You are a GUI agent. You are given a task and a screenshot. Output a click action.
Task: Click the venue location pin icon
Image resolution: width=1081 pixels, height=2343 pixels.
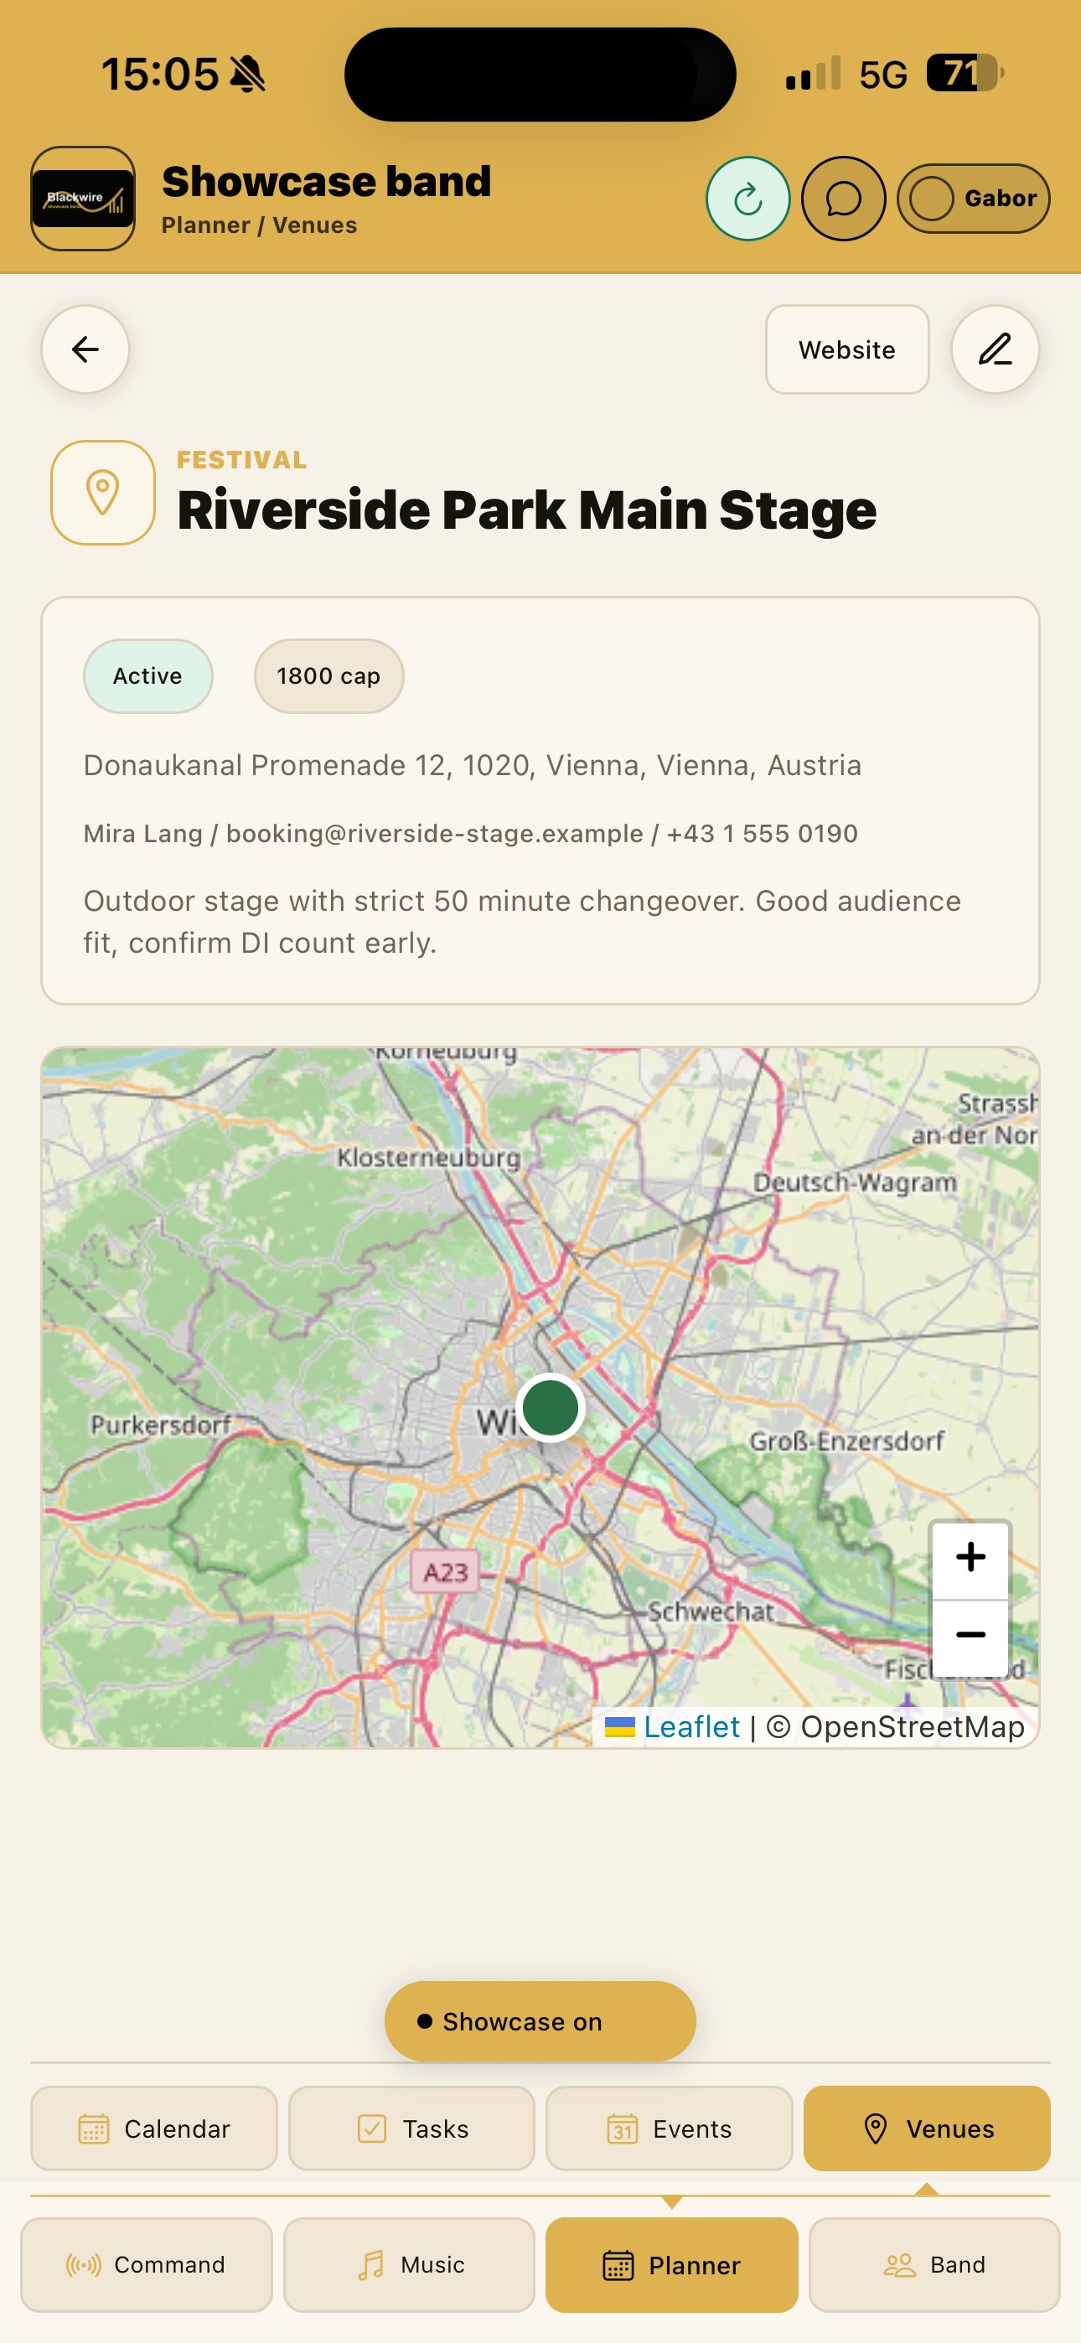tap(103, 493)
